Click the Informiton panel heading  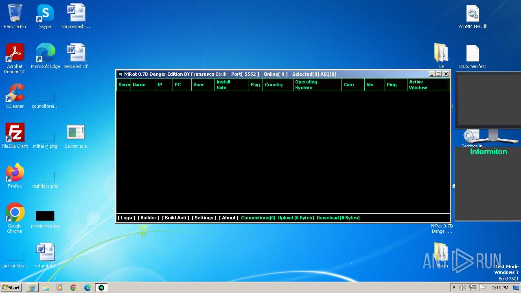[x=488, y=152]
